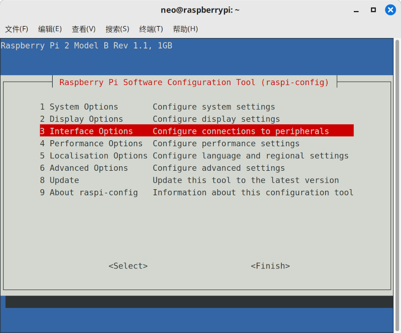Click 'Configure performance settings' description
This screenshot has height=333, width=401.
tap(226, 144)
